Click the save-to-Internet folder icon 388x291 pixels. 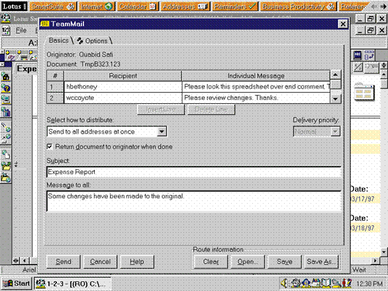(5, 177)
